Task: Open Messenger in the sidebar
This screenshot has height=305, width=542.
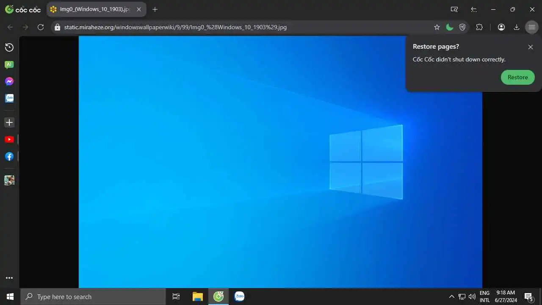Action: [9, 81]
